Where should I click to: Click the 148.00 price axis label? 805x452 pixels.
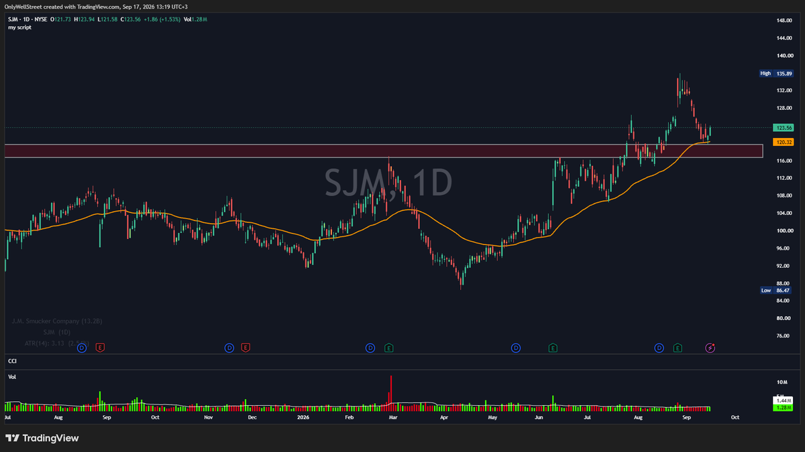click(x=785, y=21)
